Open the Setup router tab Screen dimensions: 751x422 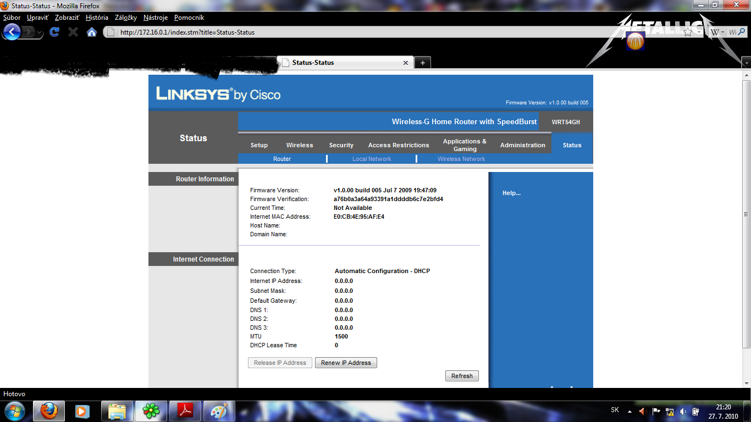259,145
